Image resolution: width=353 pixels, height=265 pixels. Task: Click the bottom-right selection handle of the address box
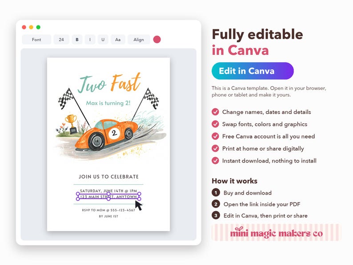(x=139, y=199)
